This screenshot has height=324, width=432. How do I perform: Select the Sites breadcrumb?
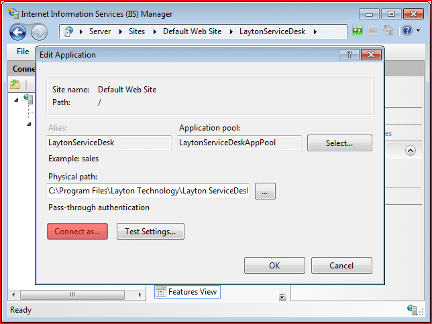pos(137,31)
